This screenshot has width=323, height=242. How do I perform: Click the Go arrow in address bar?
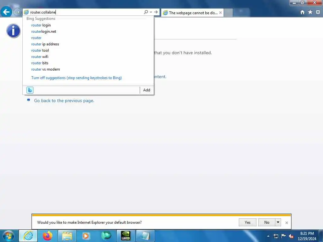click(156, 12)
